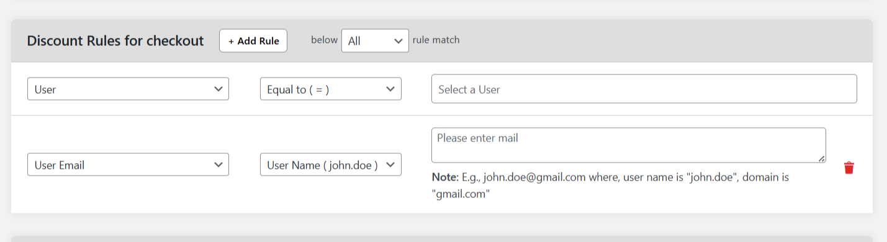Click into the Please enter mail textarea
Viewport: 887px width, 242px height.
point(628,145)
